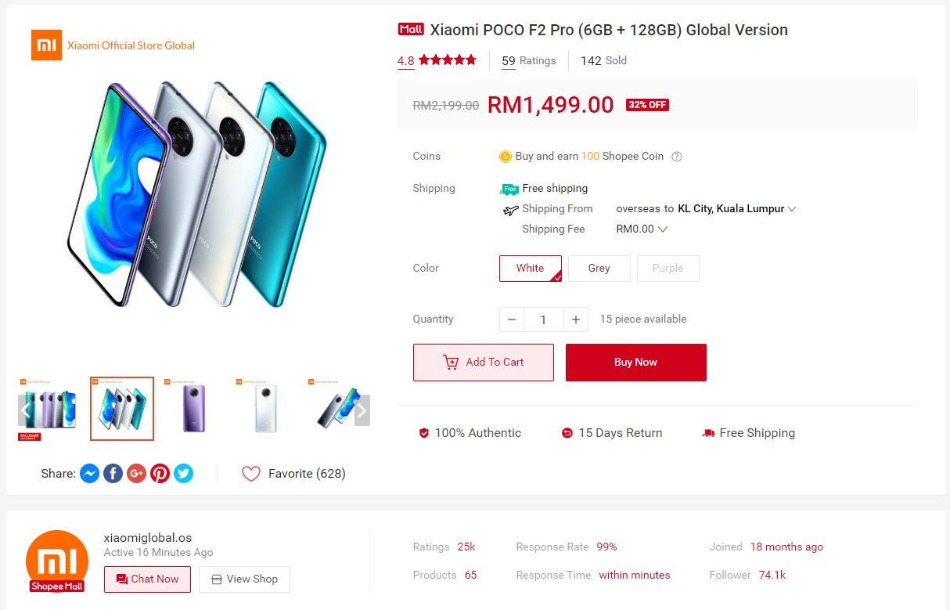Share product on Google Plus
The image size is (950, 610).
point(137,474)
